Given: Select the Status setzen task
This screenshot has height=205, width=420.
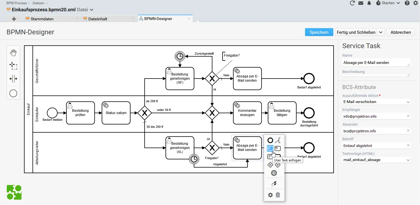Looking at the screenshot, I should point(116,113).
